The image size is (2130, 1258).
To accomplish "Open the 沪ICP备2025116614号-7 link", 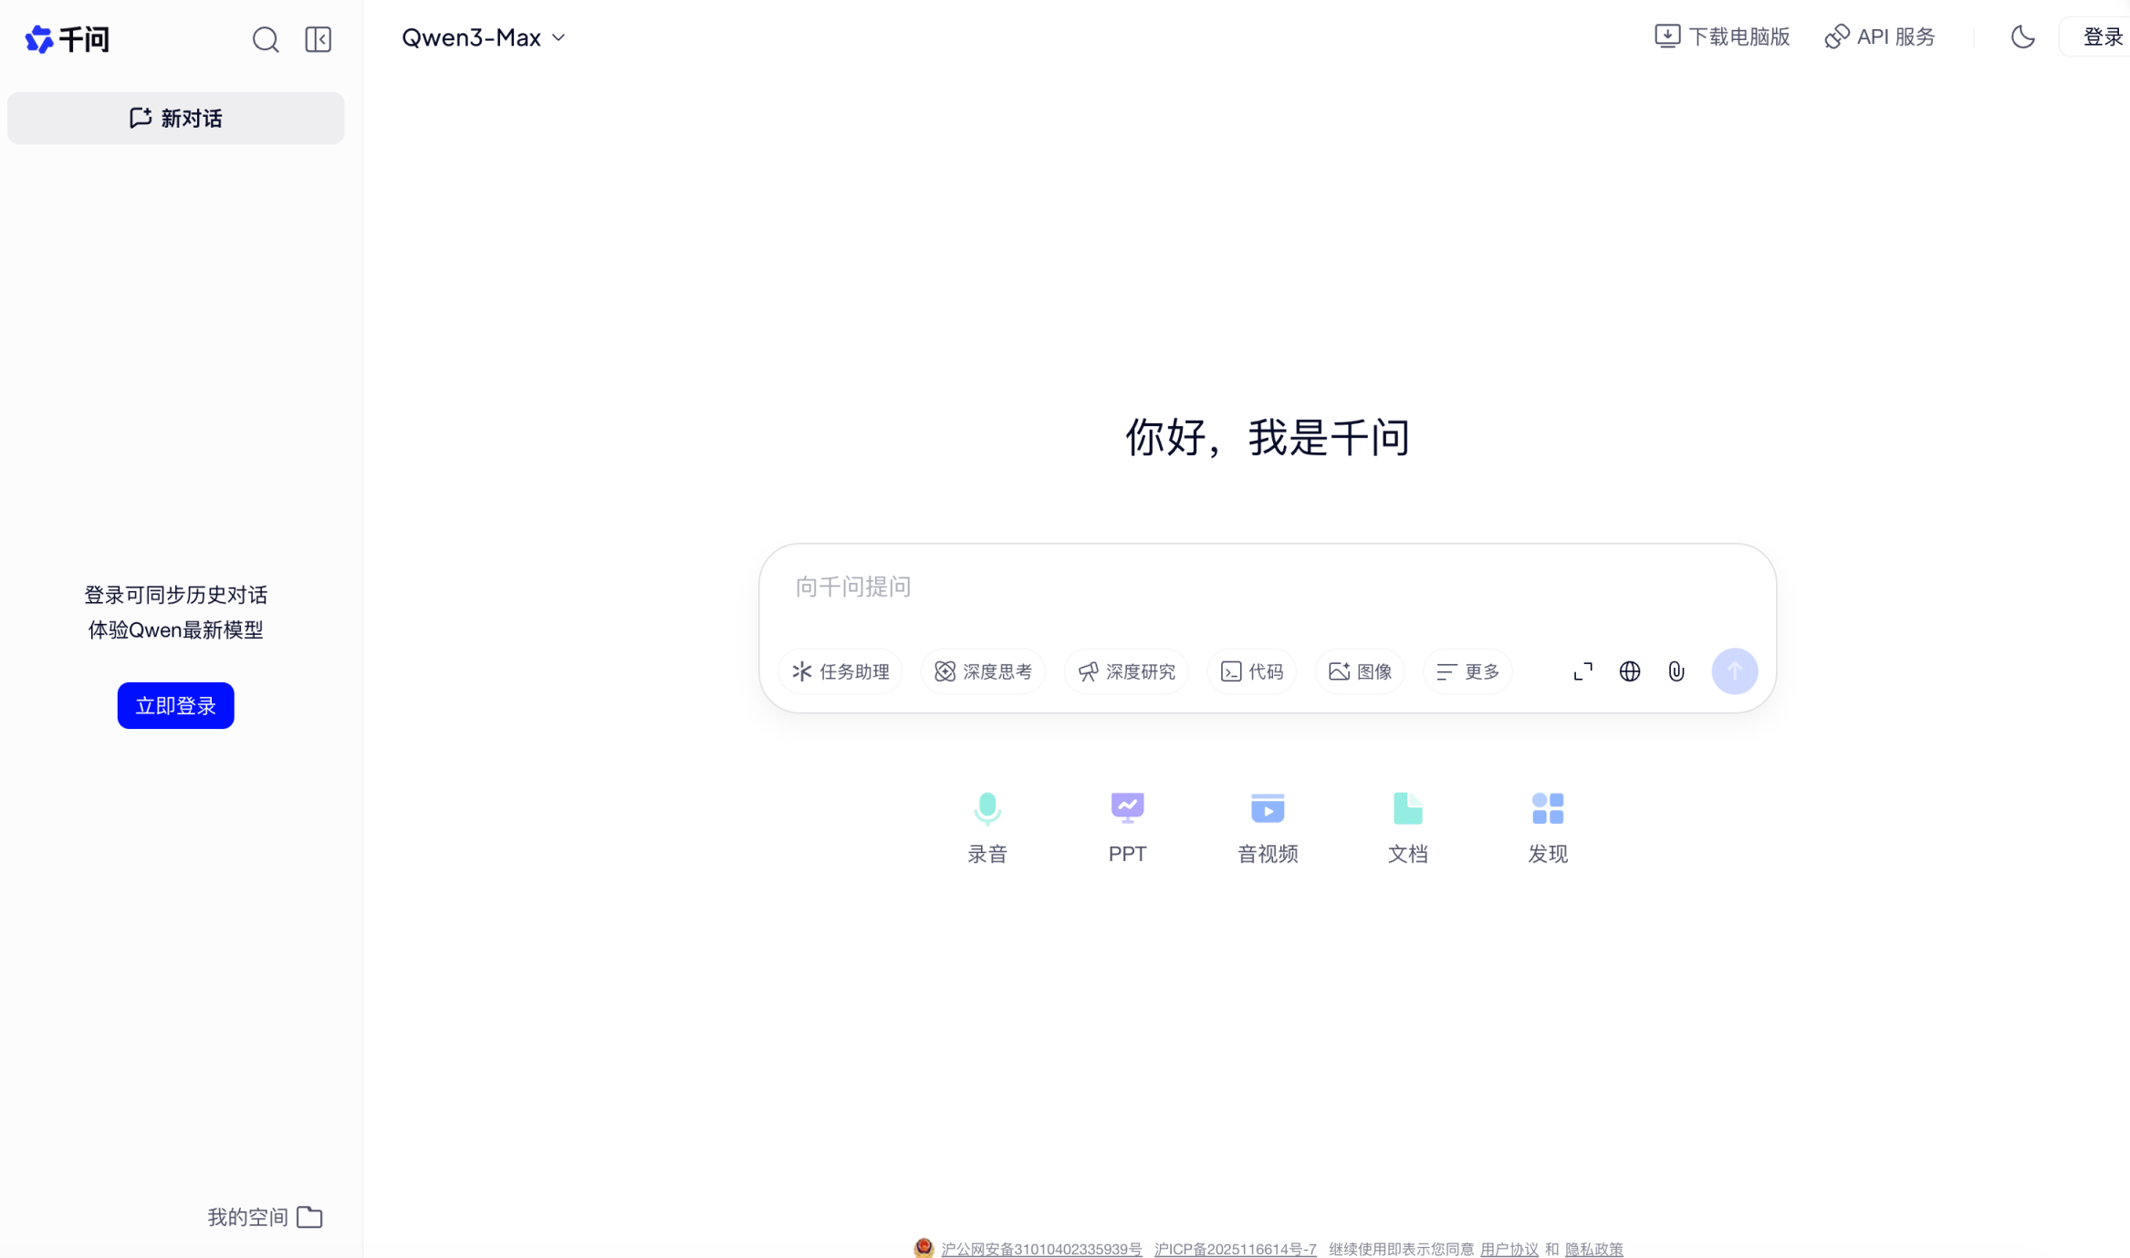I will point(1236,1249).
